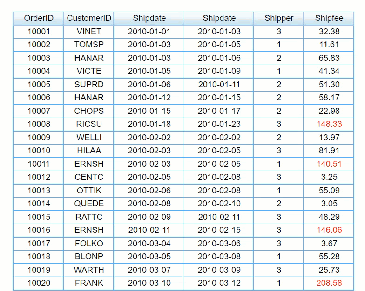Select customer RICSU cell
Image resolution: width=365 pixels, height=291 pixels.
pyautogui.click(x=89, y=124)
